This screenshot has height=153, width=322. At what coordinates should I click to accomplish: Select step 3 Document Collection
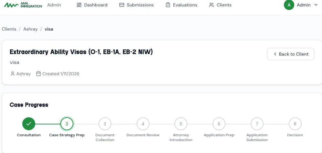tap(105, 124)
